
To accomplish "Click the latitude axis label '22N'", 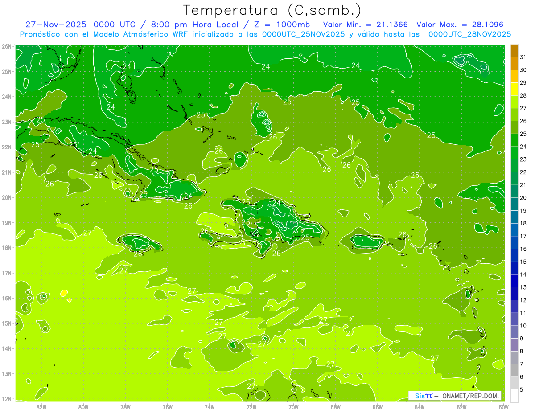I will 7,147.
